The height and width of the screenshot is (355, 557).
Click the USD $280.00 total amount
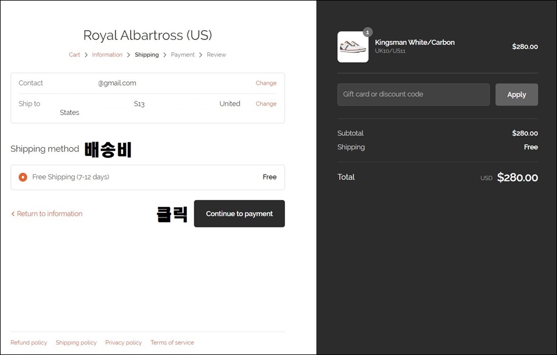pyautogui.click(x=509, y=177)
